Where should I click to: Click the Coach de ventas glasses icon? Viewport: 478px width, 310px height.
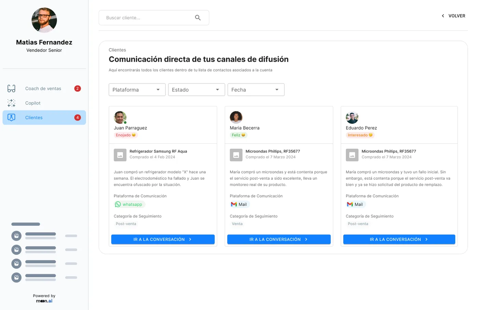[x=11, y=89]
